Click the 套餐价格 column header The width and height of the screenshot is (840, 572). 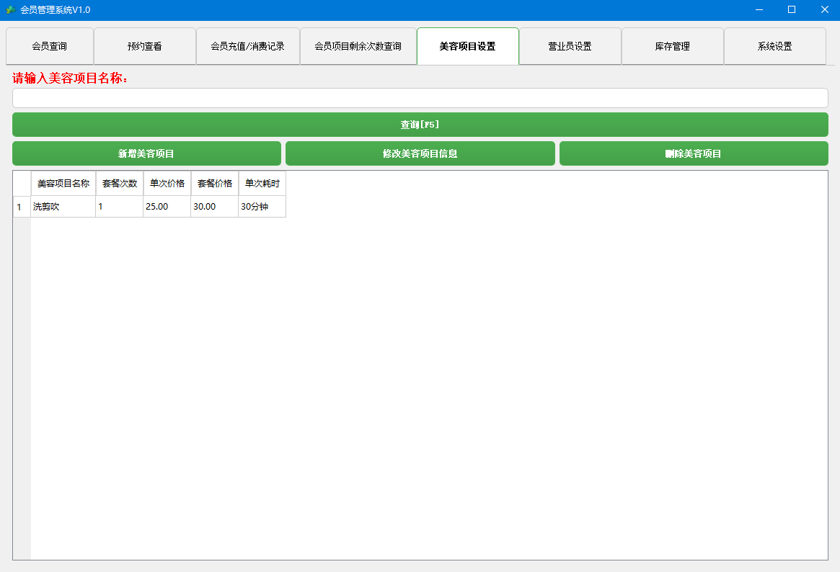pos(213,184)
